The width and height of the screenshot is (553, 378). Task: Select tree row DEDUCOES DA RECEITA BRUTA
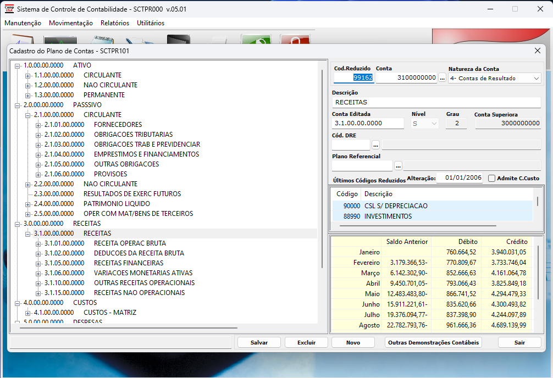click(x=139, y=253)
